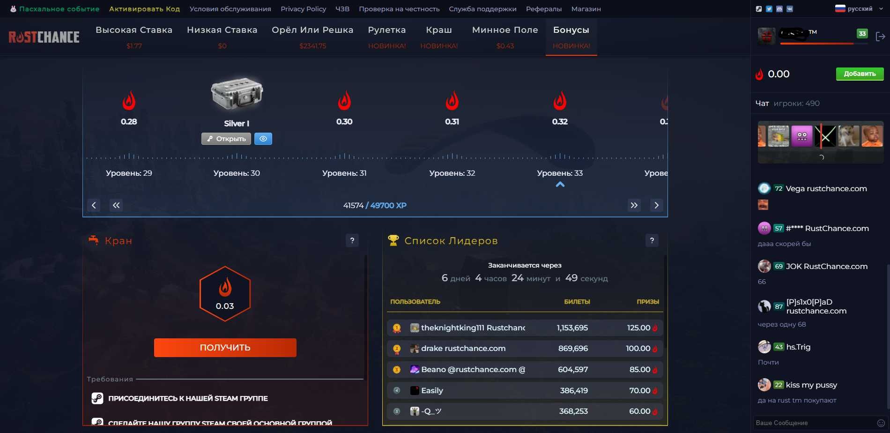This screenshot has width=890, height=433.
Task: Click the RustChance logo
Action: pyautogui.click(x=44, y=37)
